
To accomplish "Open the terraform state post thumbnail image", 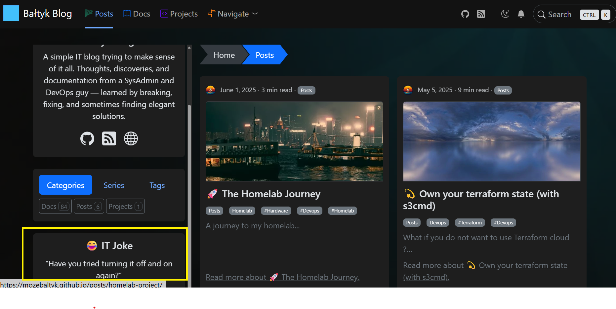I will coord(491,141).
